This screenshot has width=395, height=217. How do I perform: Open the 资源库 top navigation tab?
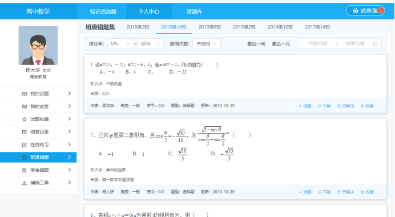click(x=194, y=11)
